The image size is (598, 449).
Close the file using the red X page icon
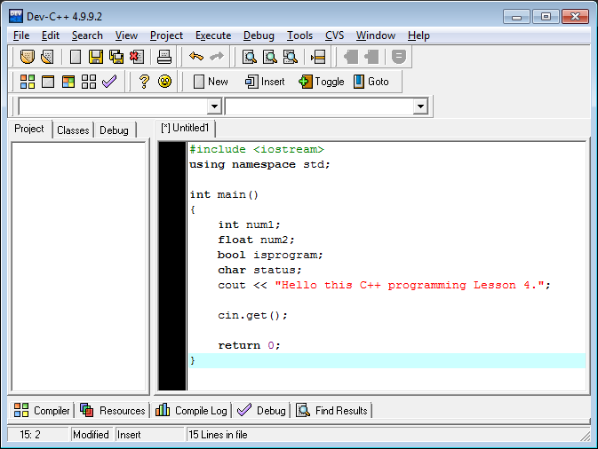137,57
